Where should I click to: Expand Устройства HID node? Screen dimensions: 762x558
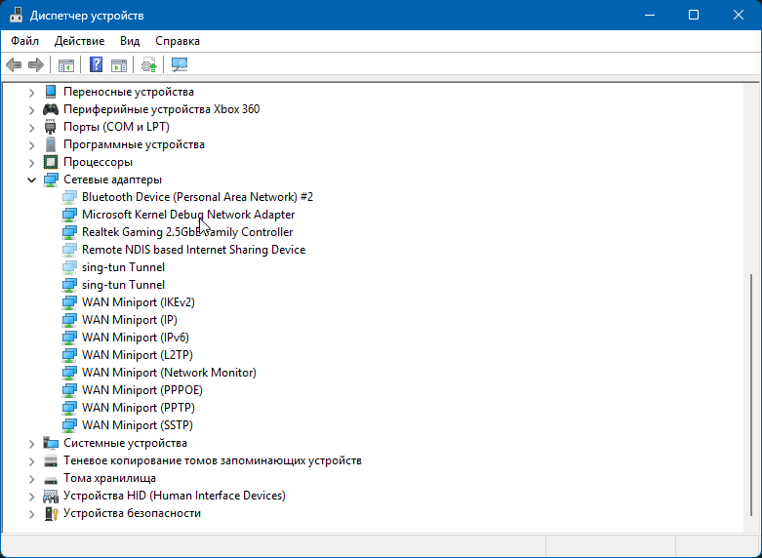[x=31, y=496]
